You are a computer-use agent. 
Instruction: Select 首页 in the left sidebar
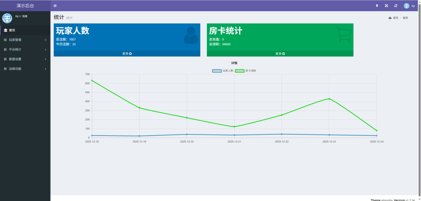tap(12, 30)
